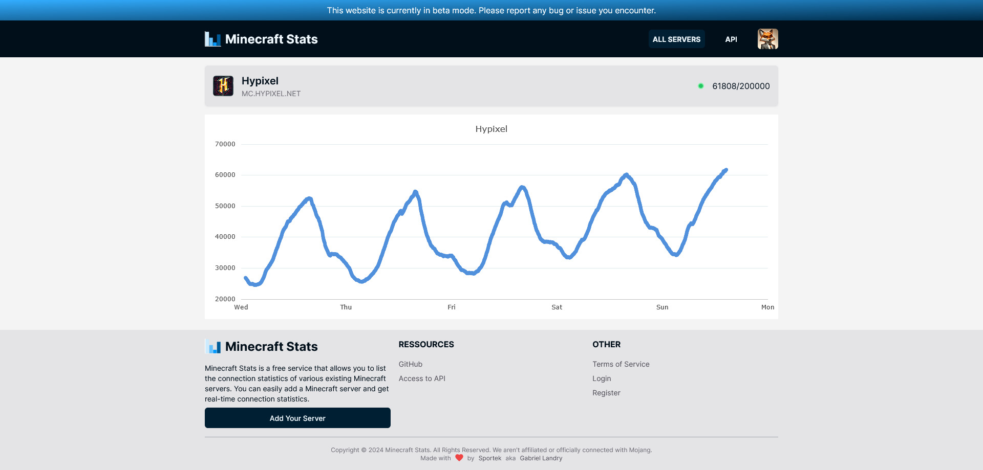Click the Copyright 2024 footer notice
This screenshot has height=470, width=983.
coord(491,450)
